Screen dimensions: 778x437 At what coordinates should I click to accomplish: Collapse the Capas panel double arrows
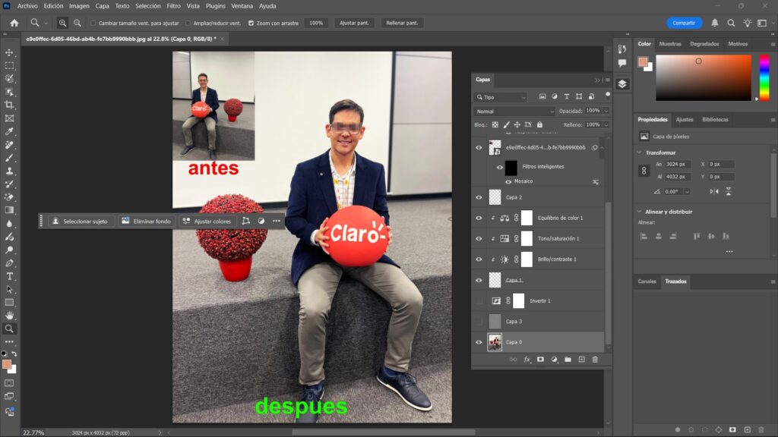pyautogui.click(x=597, y=80)
